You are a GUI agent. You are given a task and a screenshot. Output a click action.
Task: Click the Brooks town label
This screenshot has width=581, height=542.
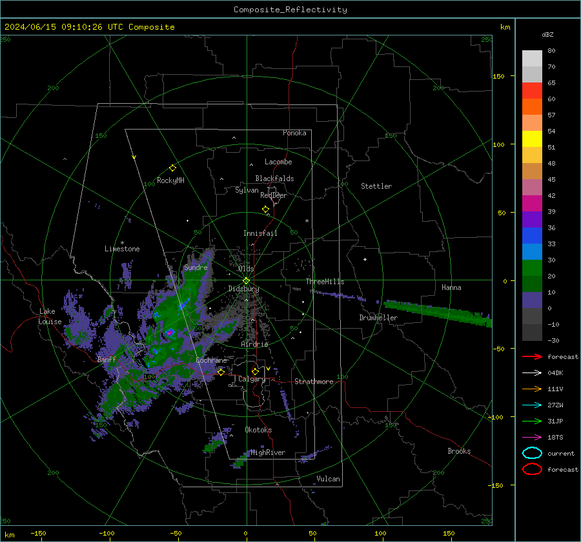(459, 451)
